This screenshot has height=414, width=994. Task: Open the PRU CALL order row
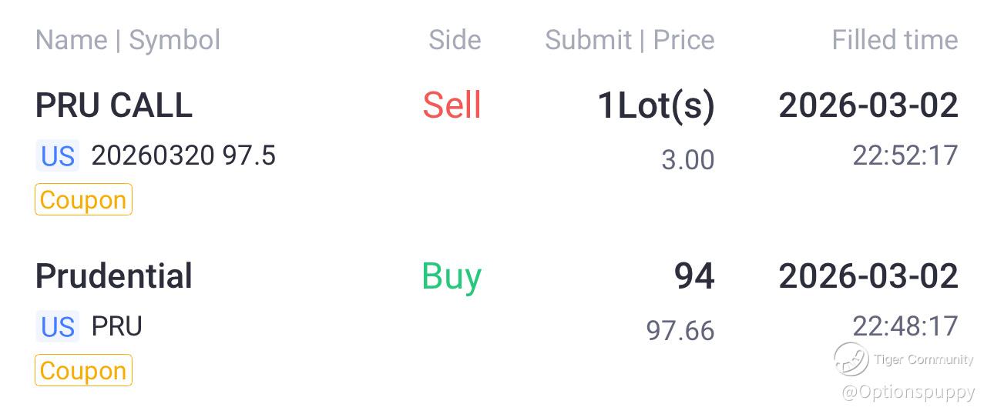[x=497, y=152]
